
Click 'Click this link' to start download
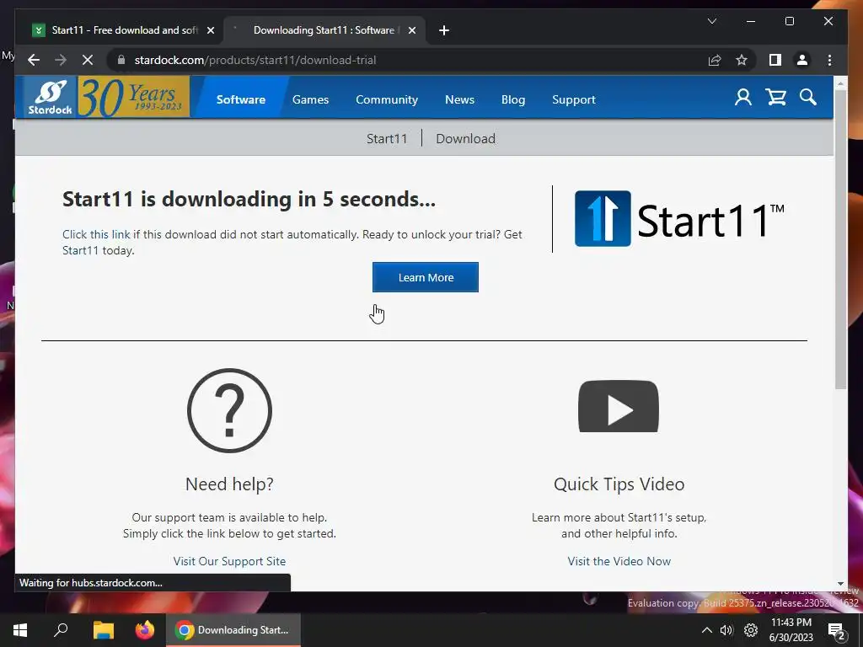coord(96,234)
